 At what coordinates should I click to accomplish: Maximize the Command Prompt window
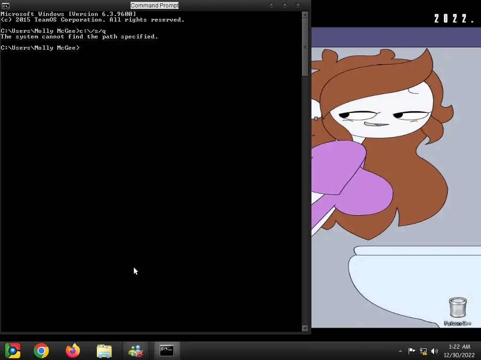click(x=285, y=5)
